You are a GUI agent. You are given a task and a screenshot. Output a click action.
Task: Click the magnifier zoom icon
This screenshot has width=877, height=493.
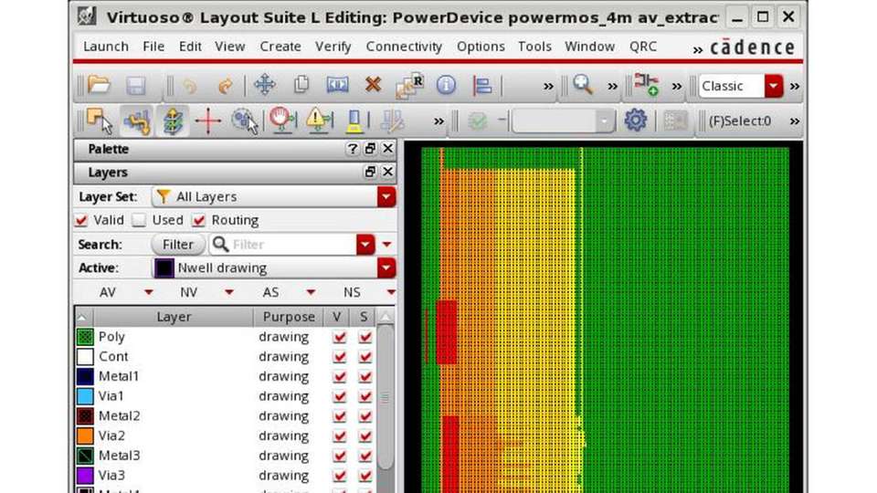583,85
